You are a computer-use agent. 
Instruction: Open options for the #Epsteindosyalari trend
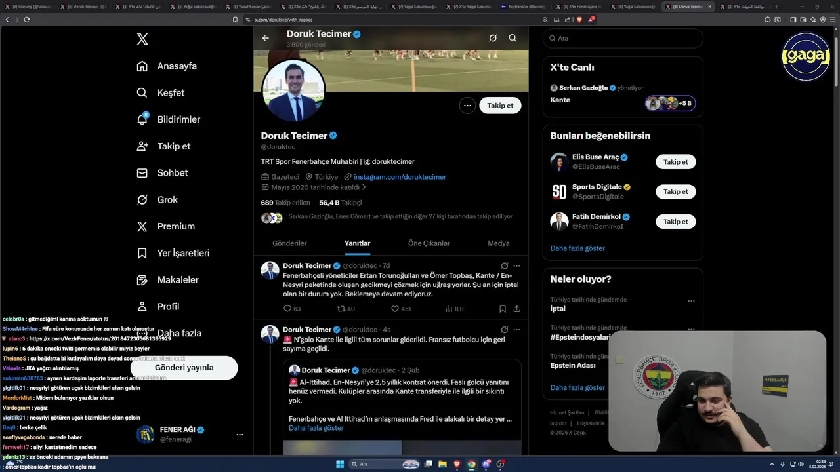pyautogui.click(x=691, y=330)
